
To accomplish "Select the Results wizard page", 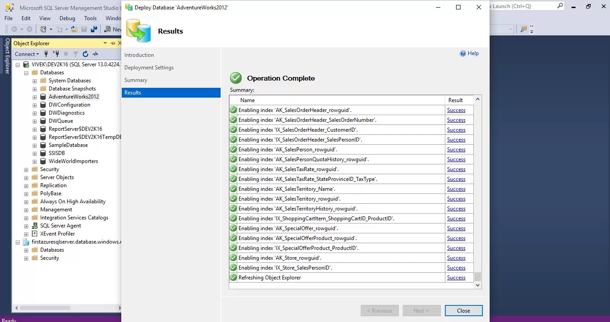I will click(x=171, y=93).
